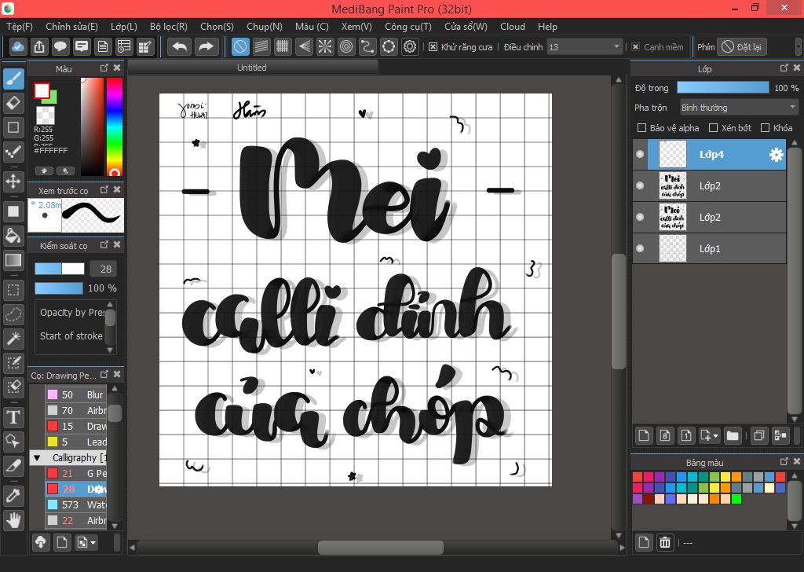Switch to the Untitled document tab
Screen dimensions: 804x572
[252, 68]
